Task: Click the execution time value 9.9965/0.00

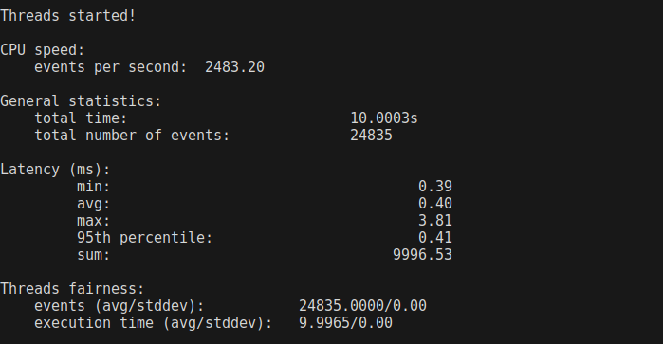Action: click(x=345, y=323)
